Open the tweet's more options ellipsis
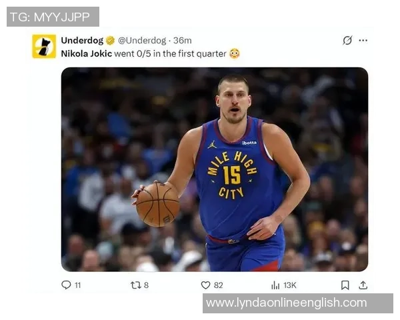The height and width of the screenshot is (320, 400). (x=363, y=40)
